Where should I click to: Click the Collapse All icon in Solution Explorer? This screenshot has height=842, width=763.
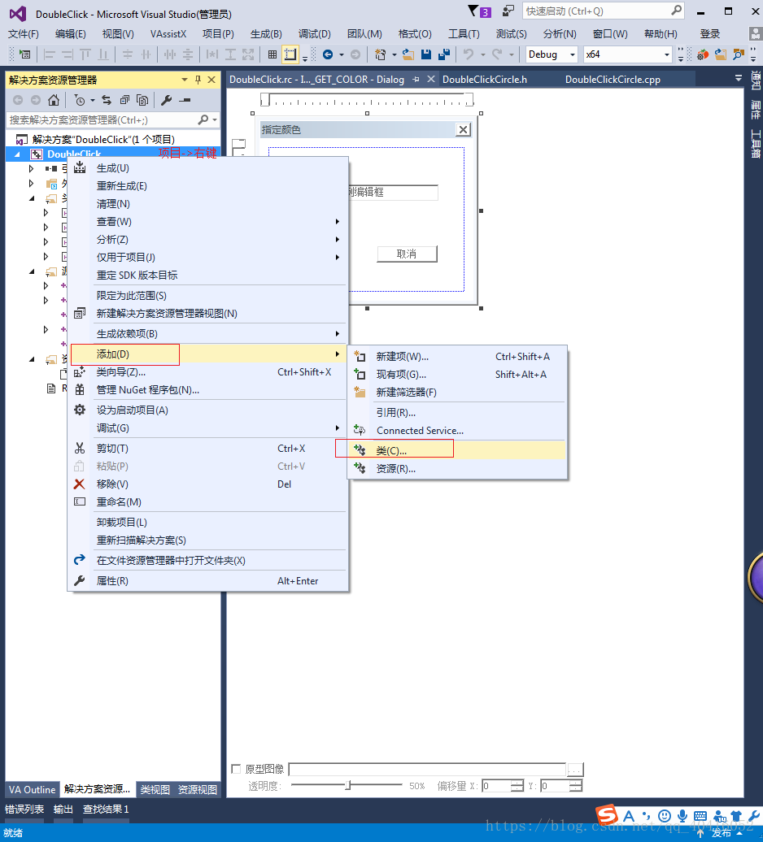click(124, 100)
